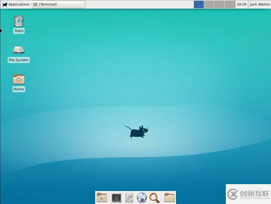Switch to first workspace
Image resolution: width=271 pixels, height=204 pixels.
[199, 5]
